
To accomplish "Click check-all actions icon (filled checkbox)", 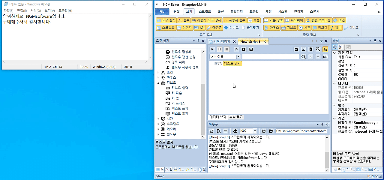I will [296, 49].
